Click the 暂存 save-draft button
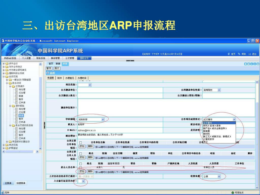The image size is (260, 195). (49, 68)
